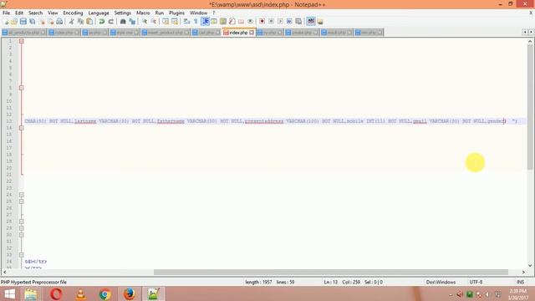Open Replace dialog from the toolbar icon

pos(132,22)
